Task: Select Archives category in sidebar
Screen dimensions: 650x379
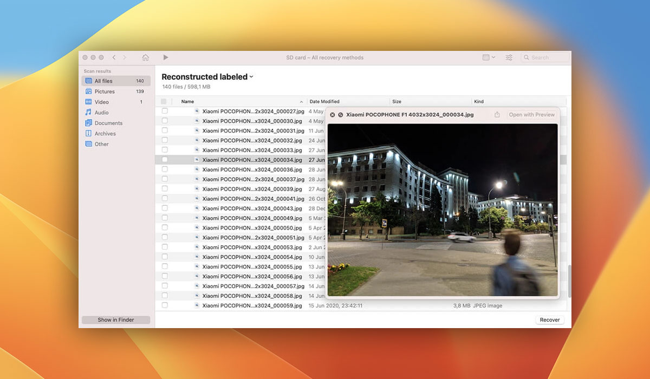Action: 116,134
